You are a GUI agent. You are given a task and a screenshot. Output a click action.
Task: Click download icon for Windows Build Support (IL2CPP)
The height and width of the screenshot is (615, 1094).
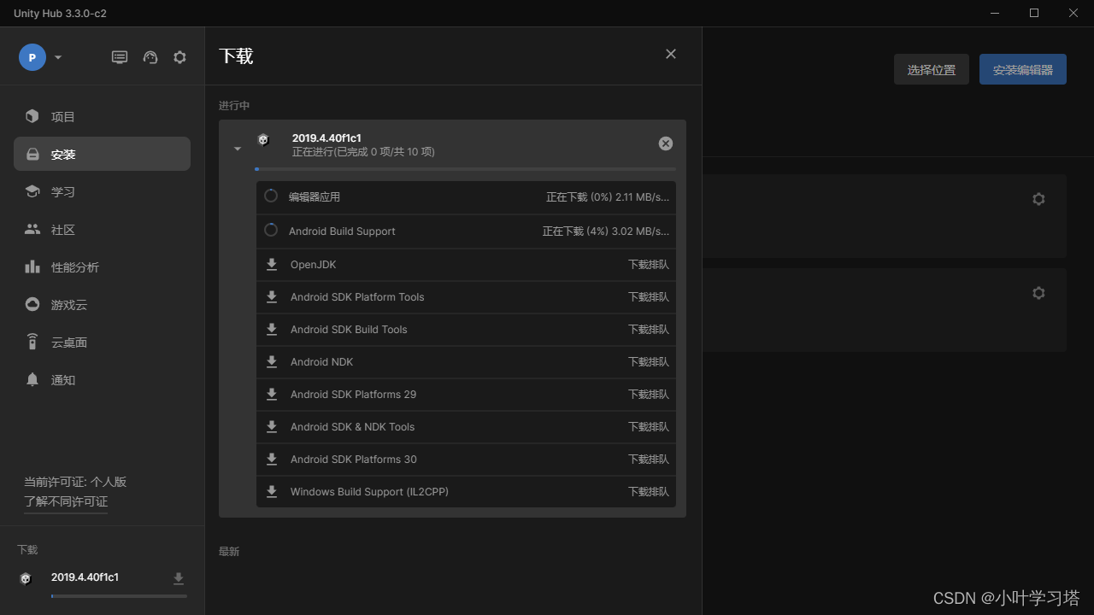coord(272,492)
